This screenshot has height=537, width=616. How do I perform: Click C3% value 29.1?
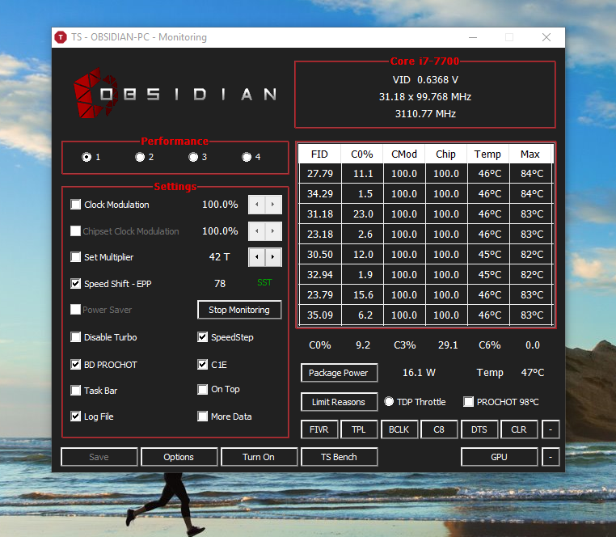[448, 345]
